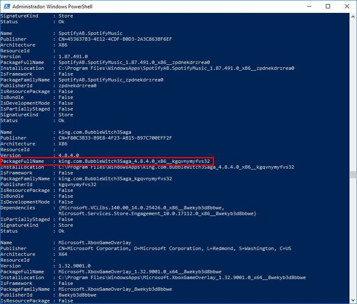
Task: Click the Dependencies label
Action: click(18, 208)
